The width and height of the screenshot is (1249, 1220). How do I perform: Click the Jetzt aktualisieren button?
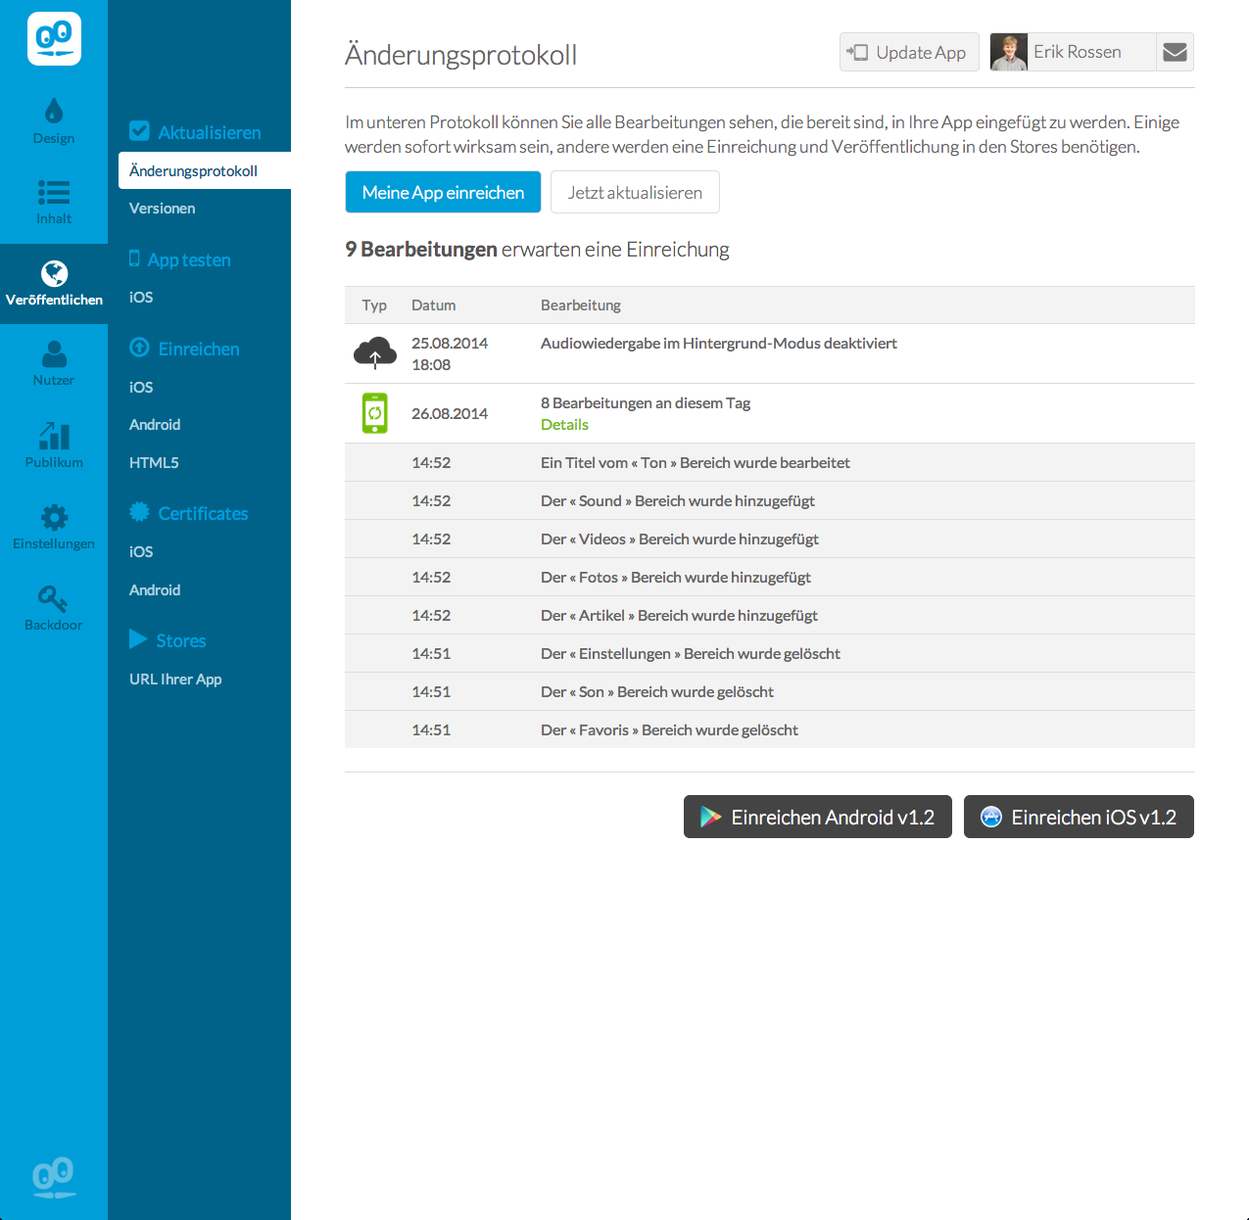[635, 192]
